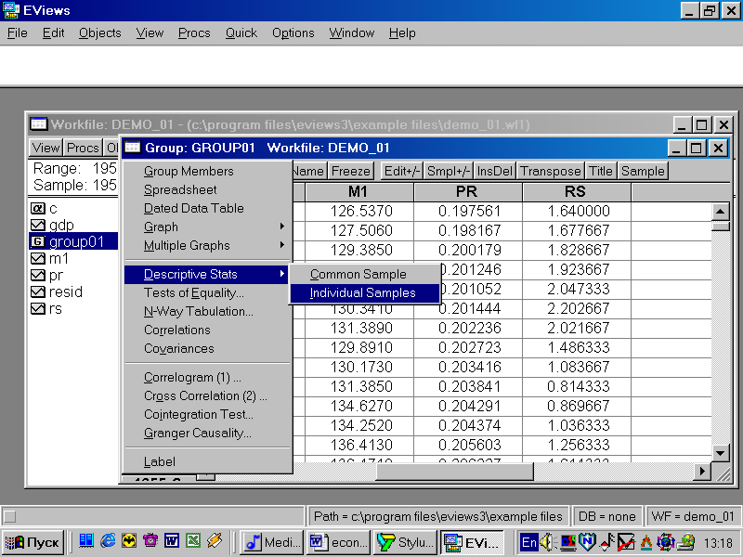Click the pink telephone quick launch icon
Image resolution: width=743 pixels, height=557 pixels.
point(150,541)
